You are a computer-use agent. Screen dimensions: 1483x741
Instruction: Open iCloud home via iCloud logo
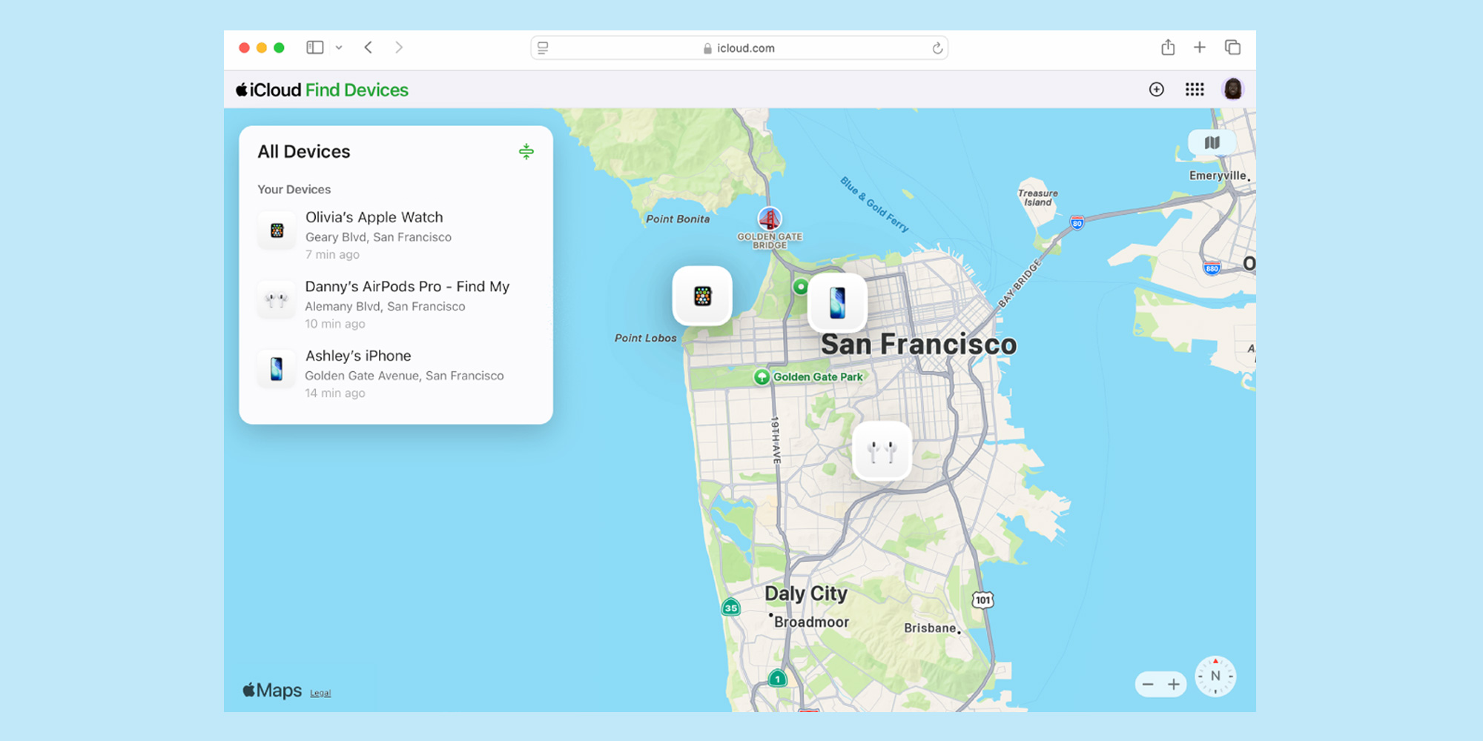tap(268, 90)
